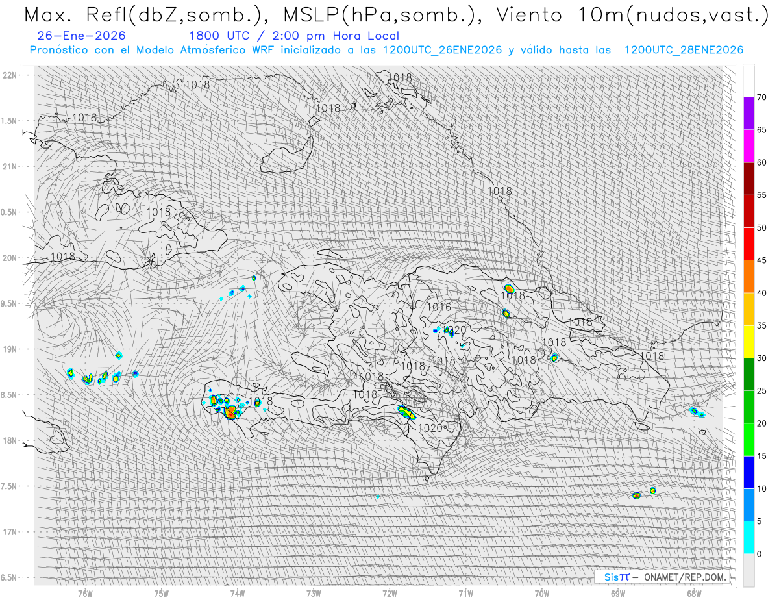This screenshot has width=779, height=602.
Task: Select the yellow 30–35 dBZ legend swatch
Action: [x=748, y=342]
